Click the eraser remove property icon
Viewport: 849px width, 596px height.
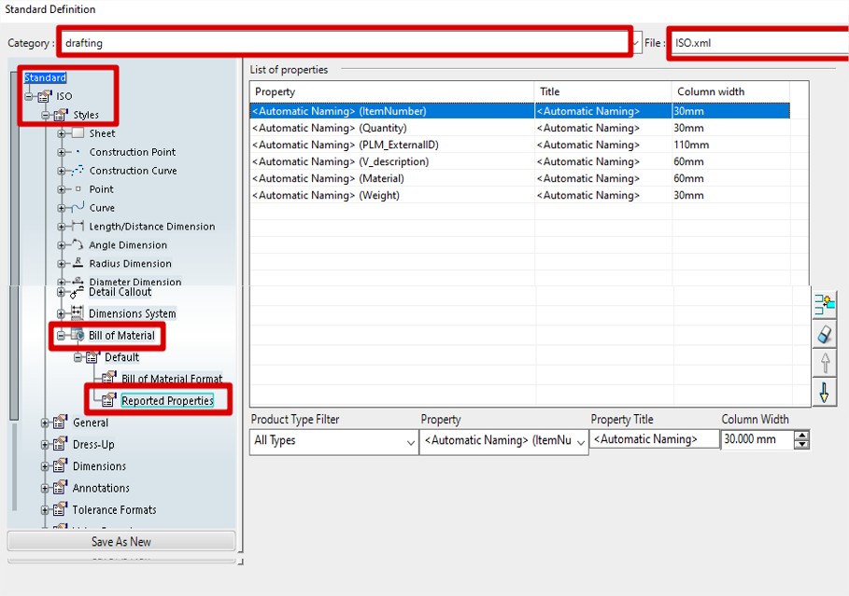tap(824, 334)
